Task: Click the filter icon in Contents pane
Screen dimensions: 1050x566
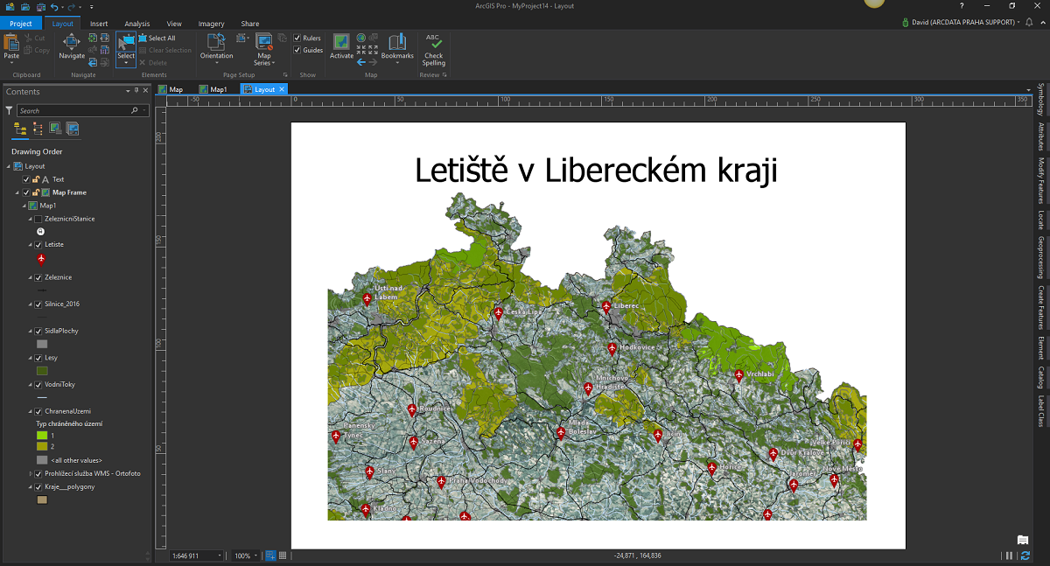Action: [9, 111]
